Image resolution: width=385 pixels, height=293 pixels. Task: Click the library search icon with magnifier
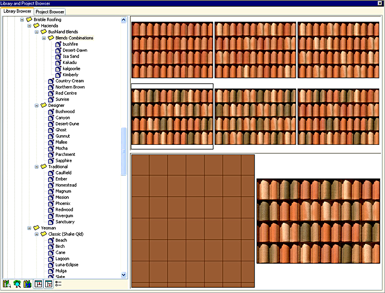click(x=6, y=284)
